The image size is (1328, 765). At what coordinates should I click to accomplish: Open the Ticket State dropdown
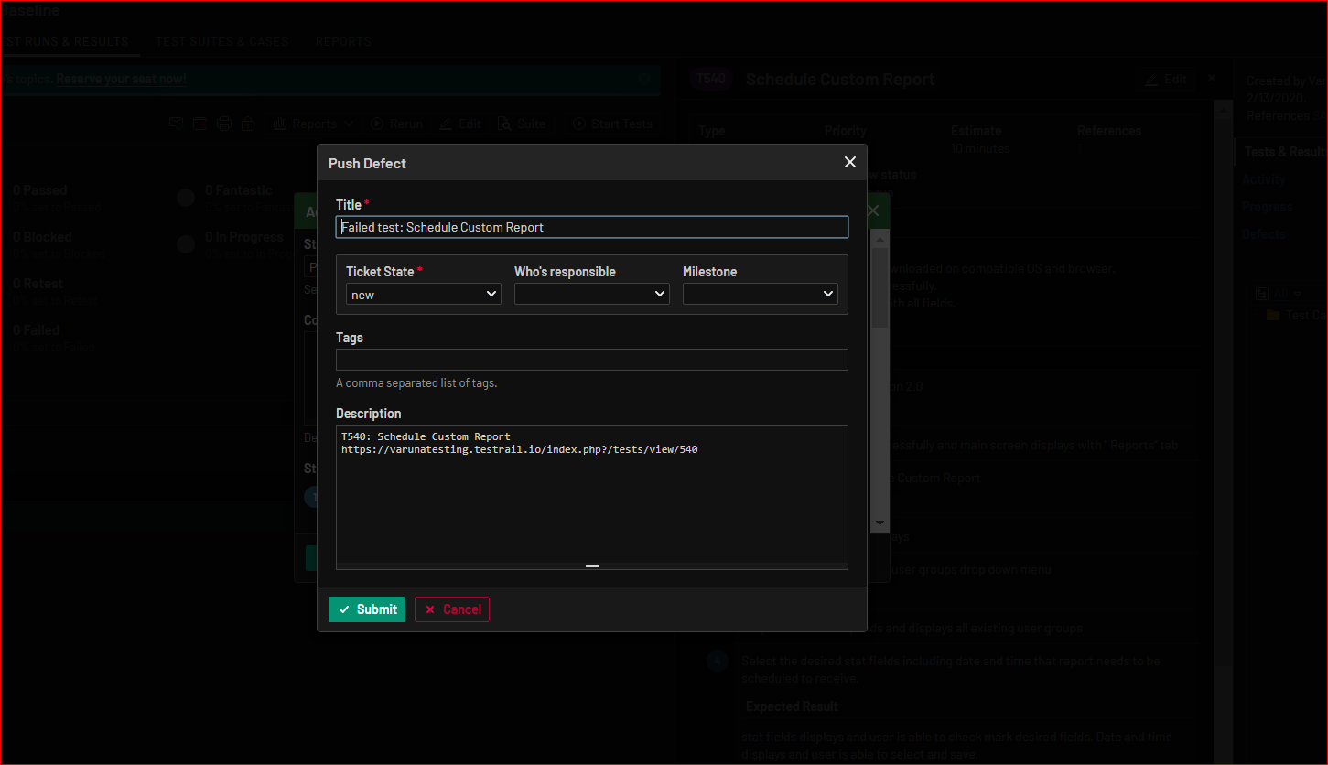click(x=423, y=294)
